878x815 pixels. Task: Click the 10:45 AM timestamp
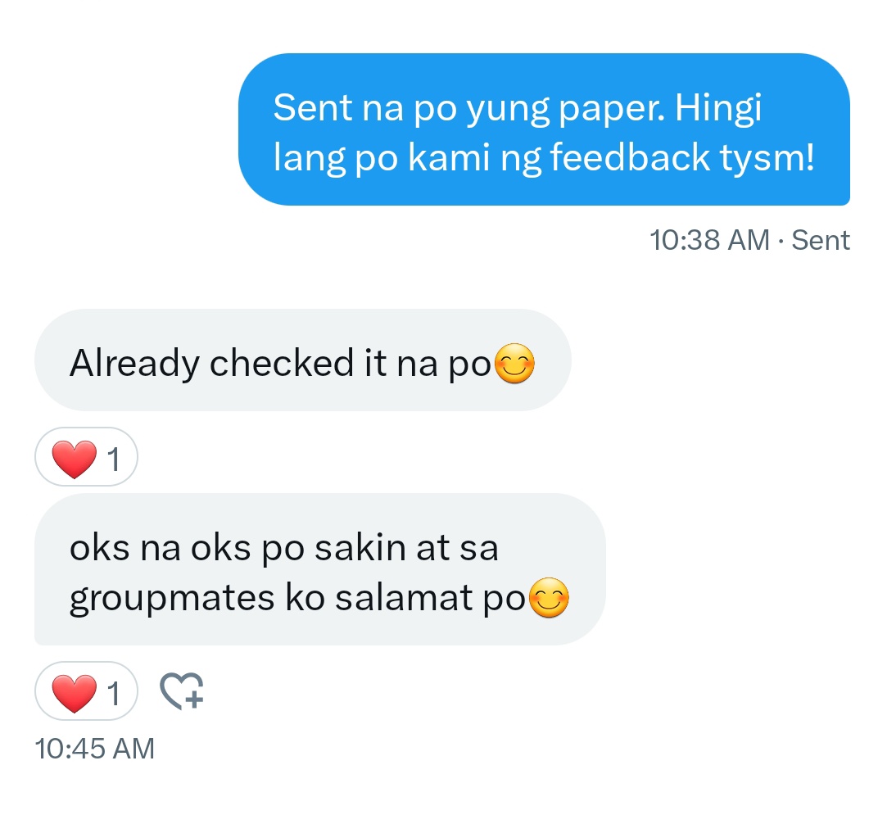click(x=95, y=749)
